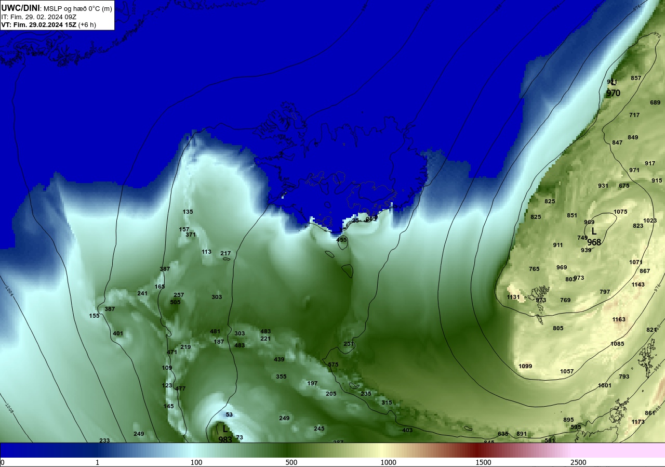Click the map value 165
This screenshot has width=665, height=467.
pyautogui.click(x=159, y=287)
